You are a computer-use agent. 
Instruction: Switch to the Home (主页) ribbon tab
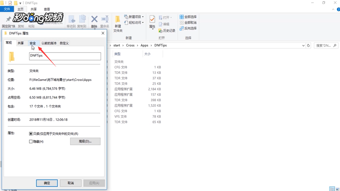[x=20, y=9]
